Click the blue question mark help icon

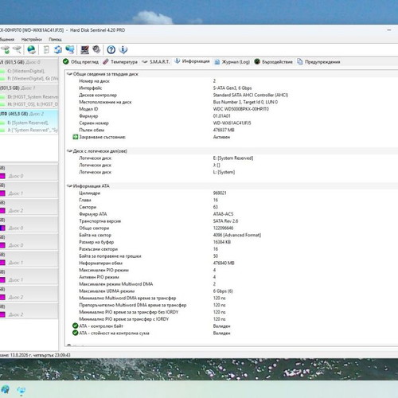111,49
